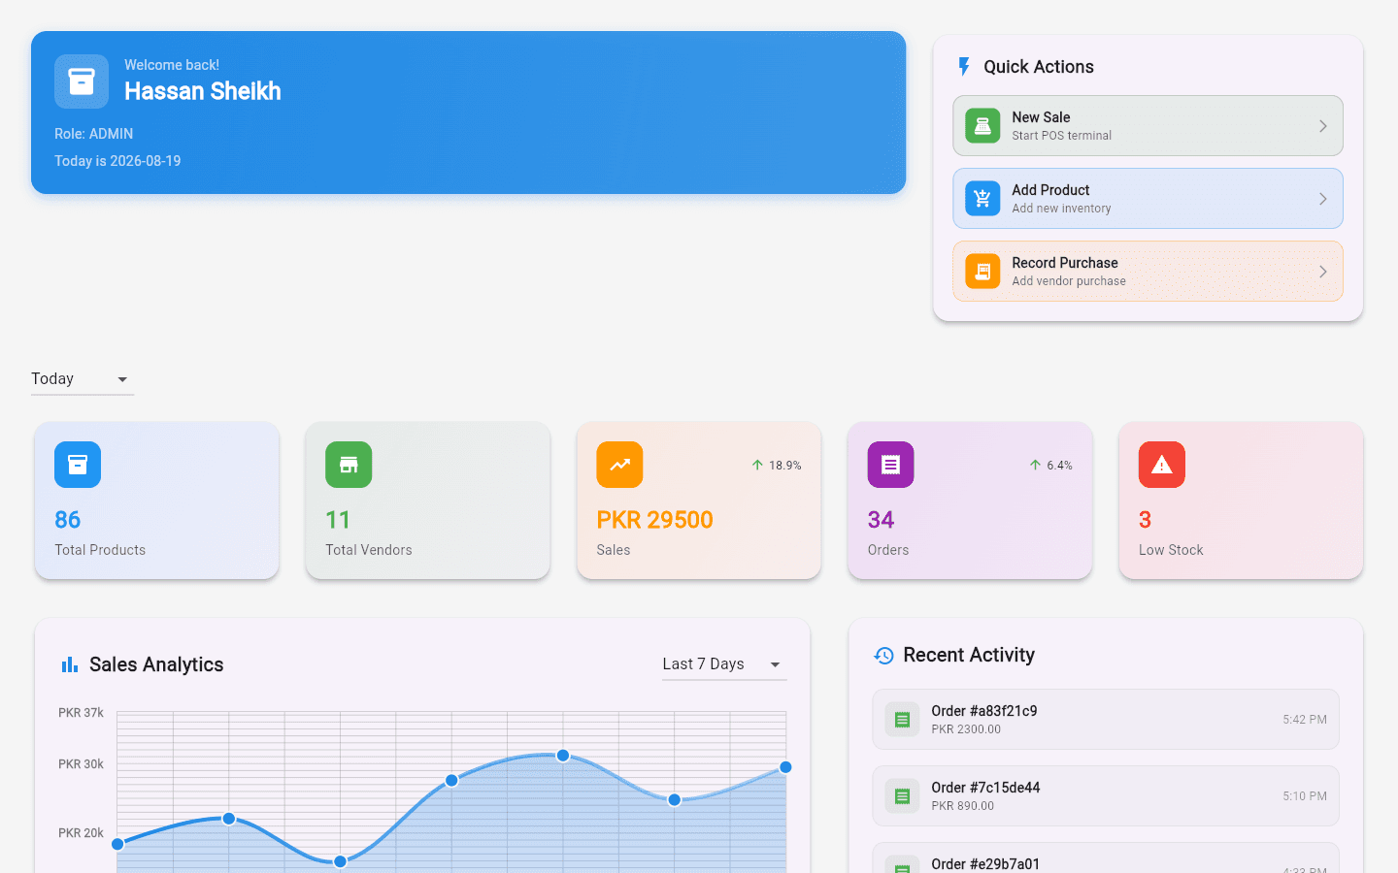1398x873 pixels.
Task: Open the Low Stock stat card
Action: point(1241,501)
